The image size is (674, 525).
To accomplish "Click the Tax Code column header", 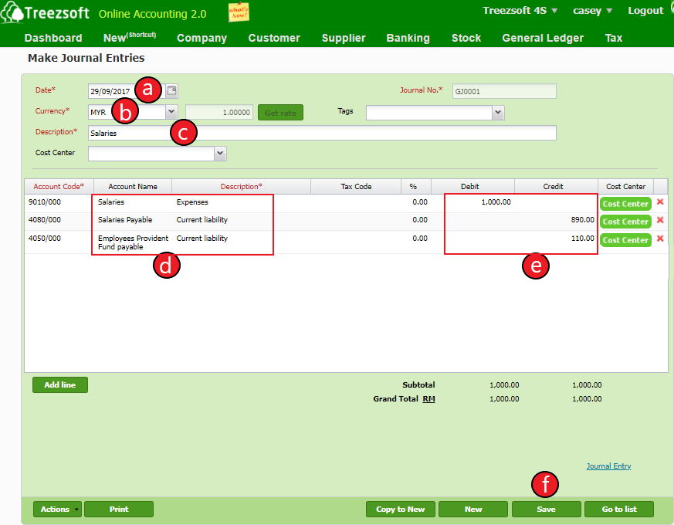I will [x=356, y=187].
